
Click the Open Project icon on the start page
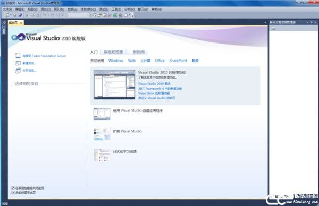click(18, 71)
